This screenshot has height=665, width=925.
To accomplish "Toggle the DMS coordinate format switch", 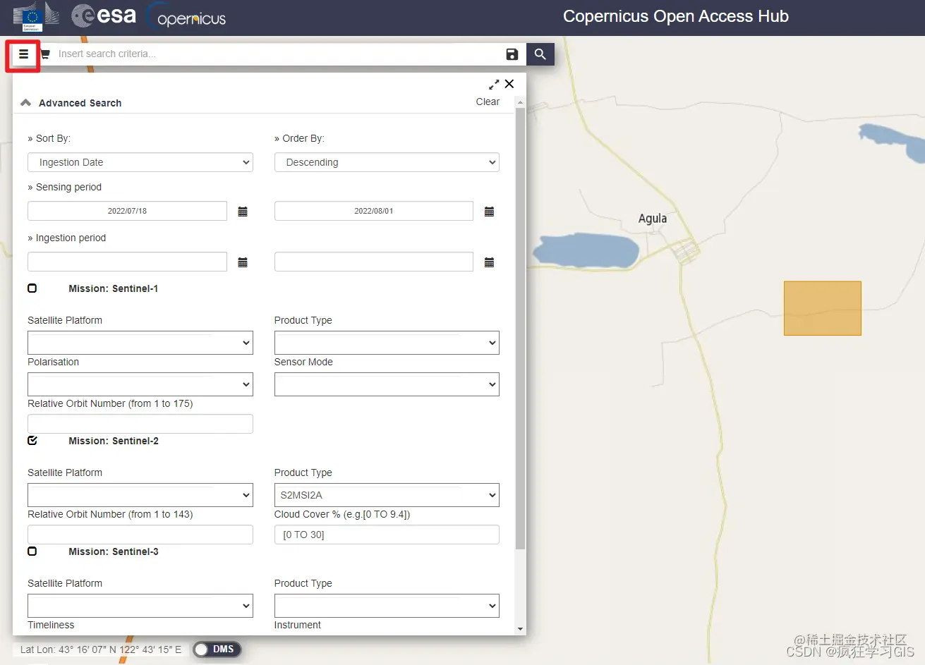I will 217,649.
